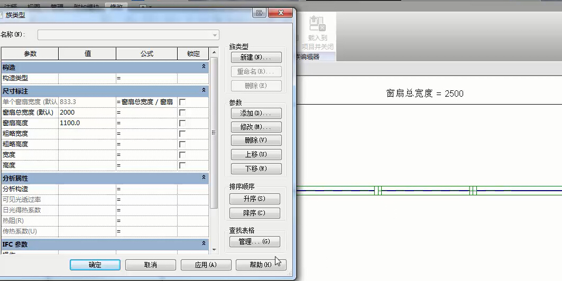Screen dimensions: 562x281
Task: Enable lock checkbox for 窗扇高度
Action: (x=182, y=123)
